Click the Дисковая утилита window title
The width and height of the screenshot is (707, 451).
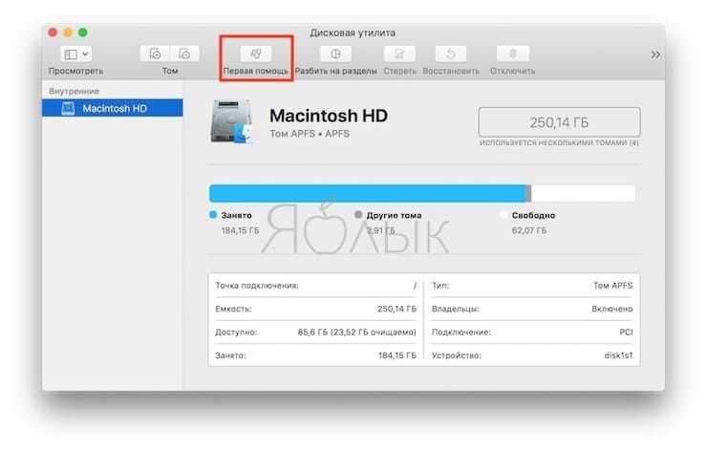tap(353, 32)
